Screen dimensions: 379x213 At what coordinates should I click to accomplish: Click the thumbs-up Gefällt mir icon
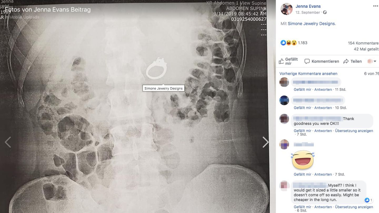pos(282,61)
